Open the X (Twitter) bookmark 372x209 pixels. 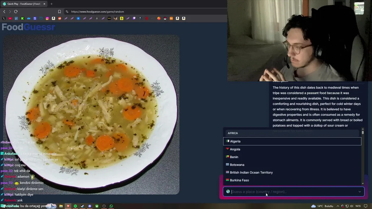click(4, 18)
